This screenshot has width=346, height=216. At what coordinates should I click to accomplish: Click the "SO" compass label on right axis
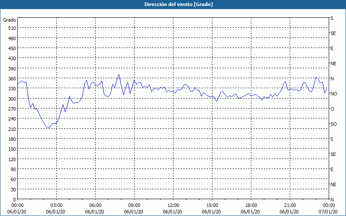[333, 124]
